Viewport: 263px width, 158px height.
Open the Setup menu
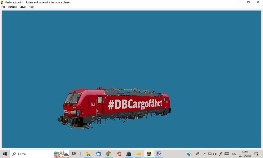[x=22, y=7]
